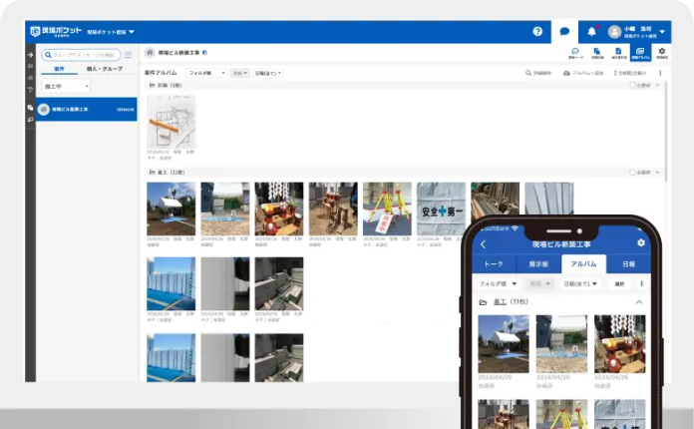This screenshot has height=429, width=694.
Task: Open the desktop フォルダ順 sort dropdown
Action: 206,73
